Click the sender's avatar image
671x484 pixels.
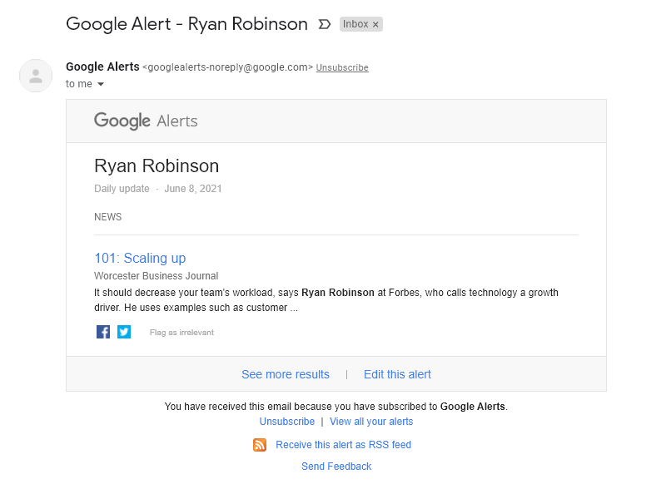pyautogui.click(x=35, y=75)
